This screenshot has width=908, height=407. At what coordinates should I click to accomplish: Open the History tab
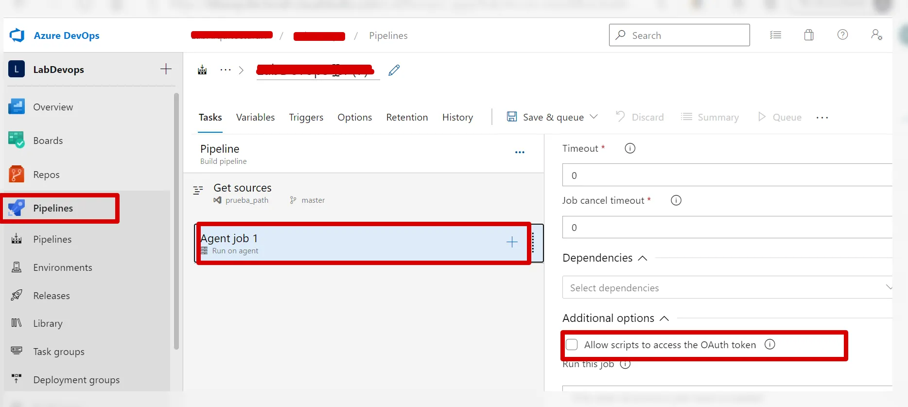point(457,117)
